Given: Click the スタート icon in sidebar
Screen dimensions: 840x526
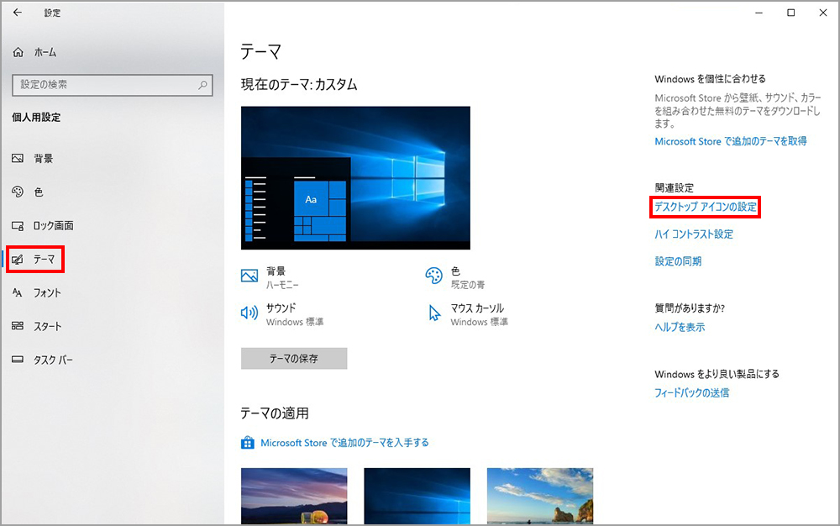Looking at the screenshot, I should (18, 326).
